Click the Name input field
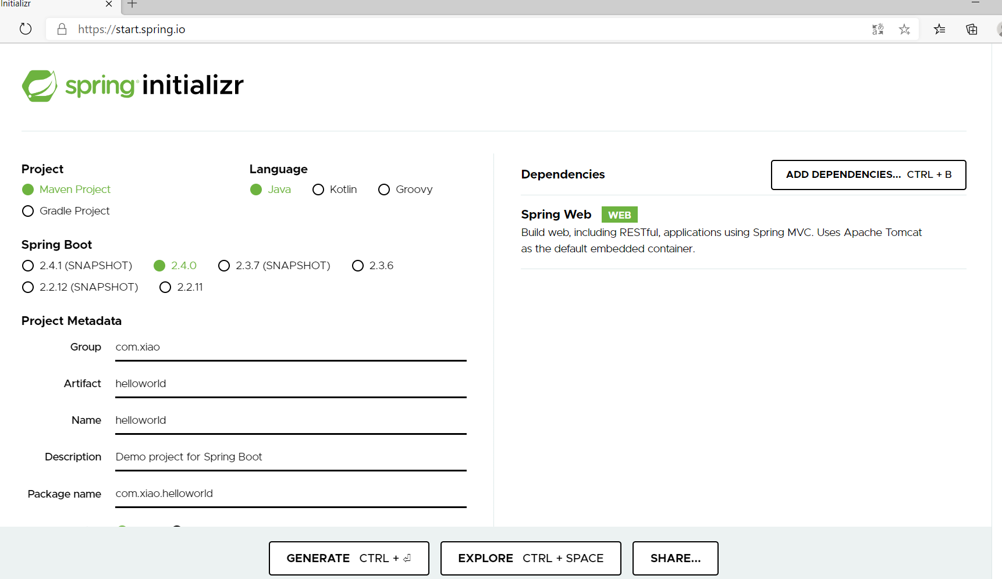Image resolution: width=1002 pixels, height=579 pixels. [x=291, y=420]
